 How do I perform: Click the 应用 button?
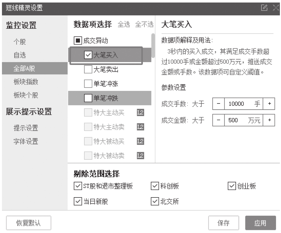click(261, 223)
